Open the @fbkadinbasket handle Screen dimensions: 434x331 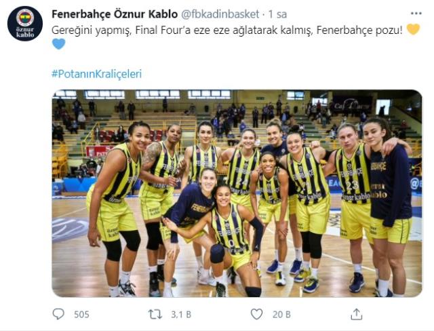point(220,14)
